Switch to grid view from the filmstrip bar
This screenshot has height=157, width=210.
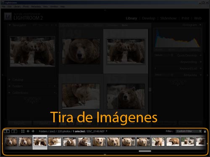(23, 131)
